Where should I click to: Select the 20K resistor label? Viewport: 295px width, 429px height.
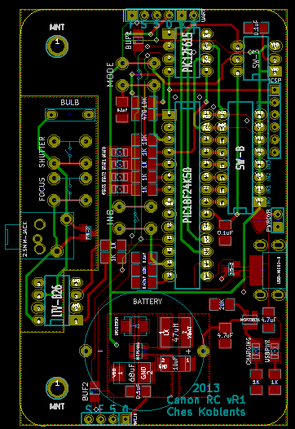(222, 304)
